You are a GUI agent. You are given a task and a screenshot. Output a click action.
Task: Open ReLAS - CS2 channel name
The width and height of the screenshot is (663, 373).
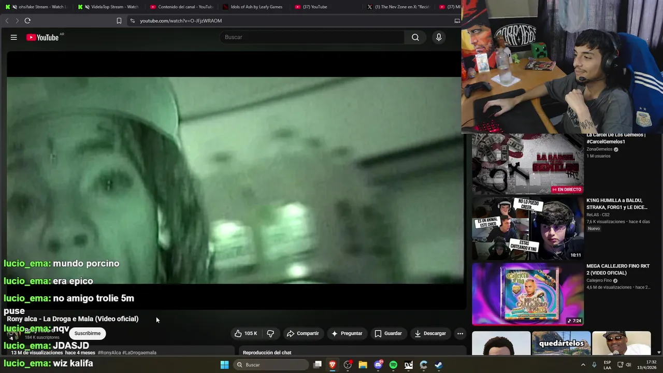(x=598, y=214)
